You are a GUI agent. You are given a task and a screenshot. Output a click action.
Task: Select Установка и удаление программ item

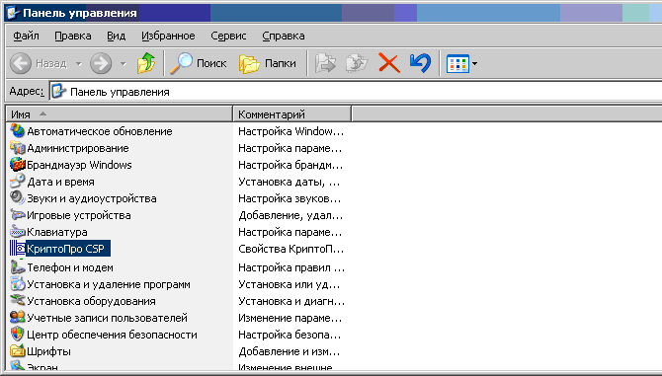point(109,284)
